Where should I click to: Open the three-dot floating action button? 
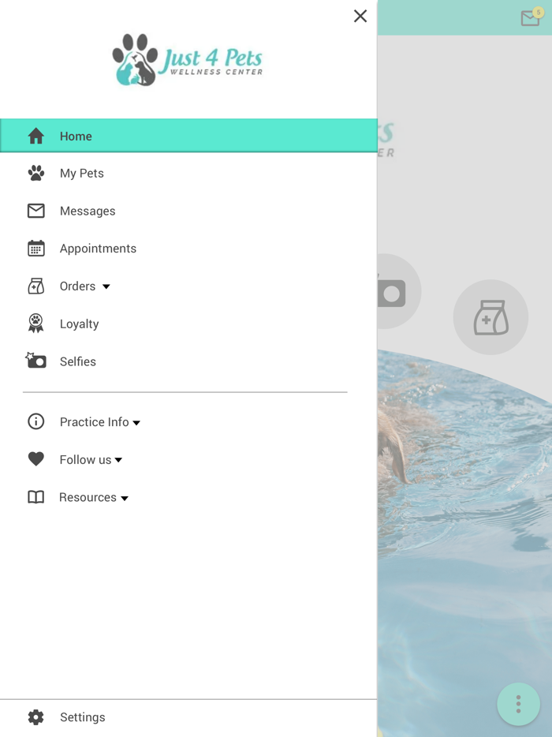coord(518,704)
